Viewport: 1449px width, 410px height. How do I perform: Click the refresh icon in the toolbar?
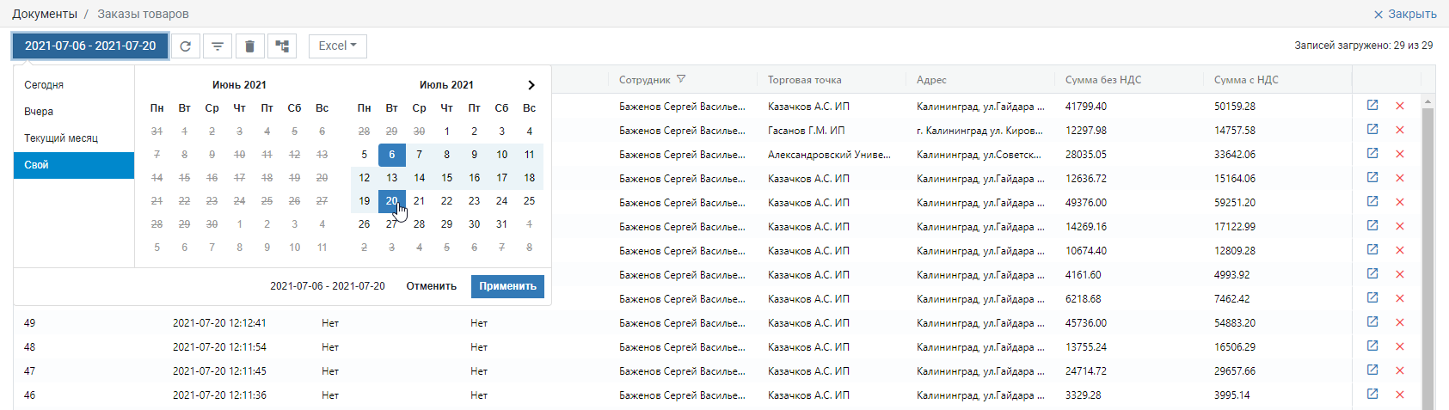(x=185, y=46)
